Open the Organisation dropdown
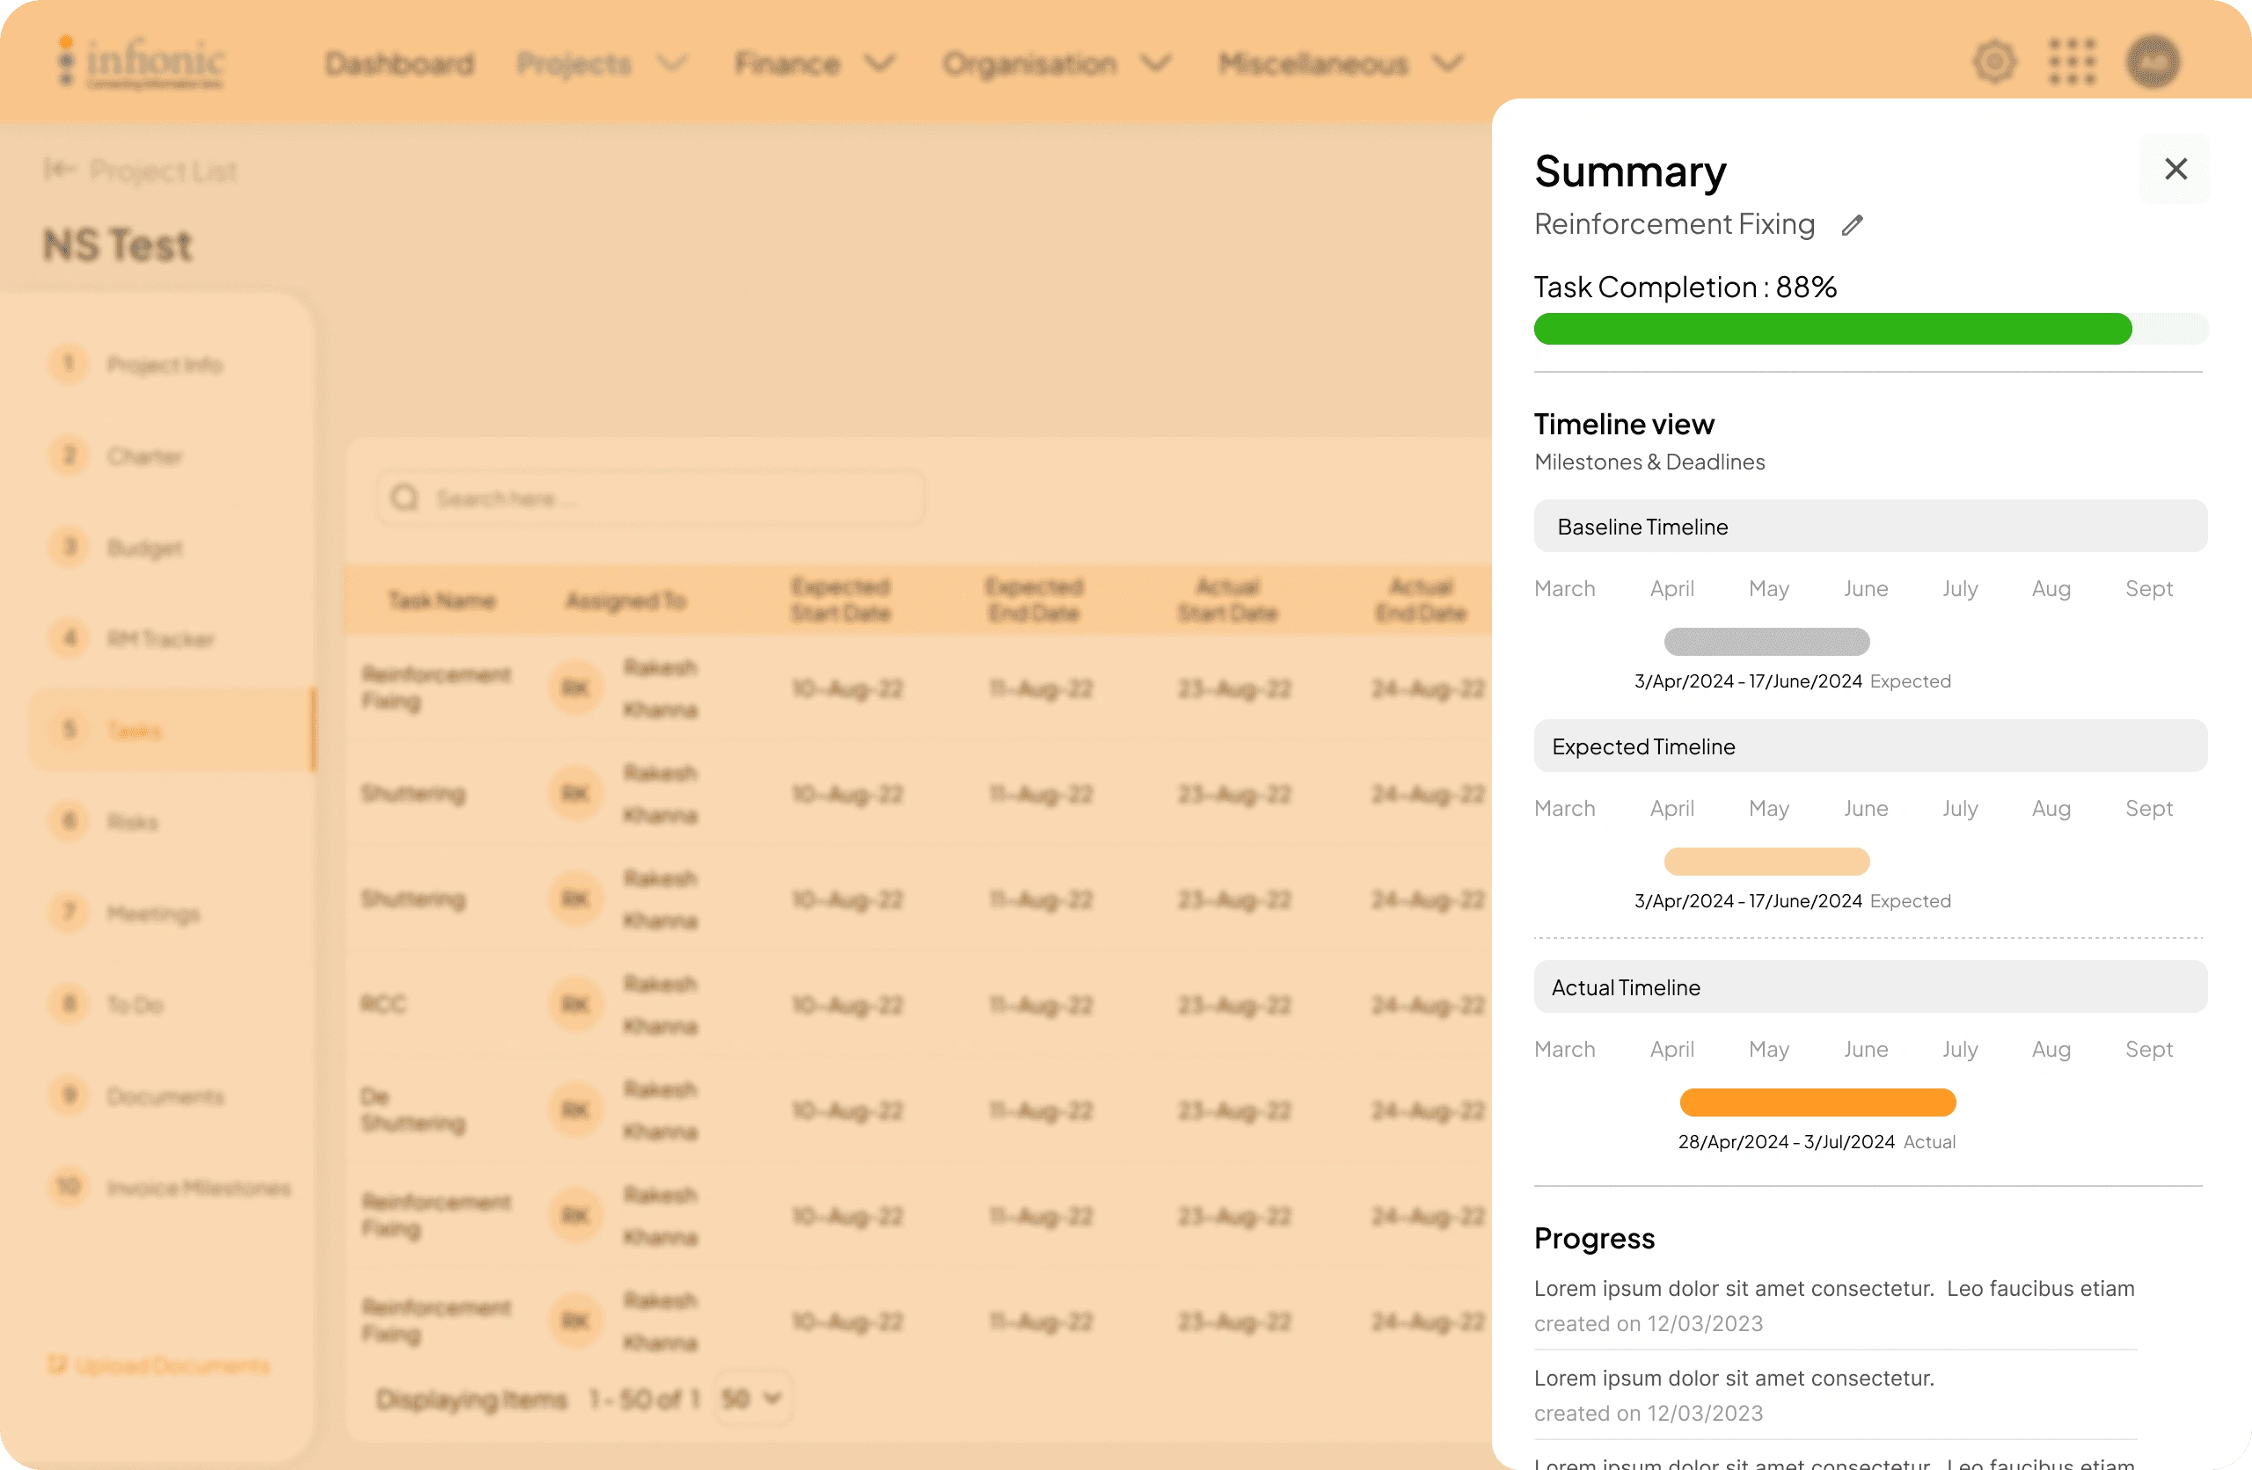The image size is (2252, 1470). (x=1155, y=63)
